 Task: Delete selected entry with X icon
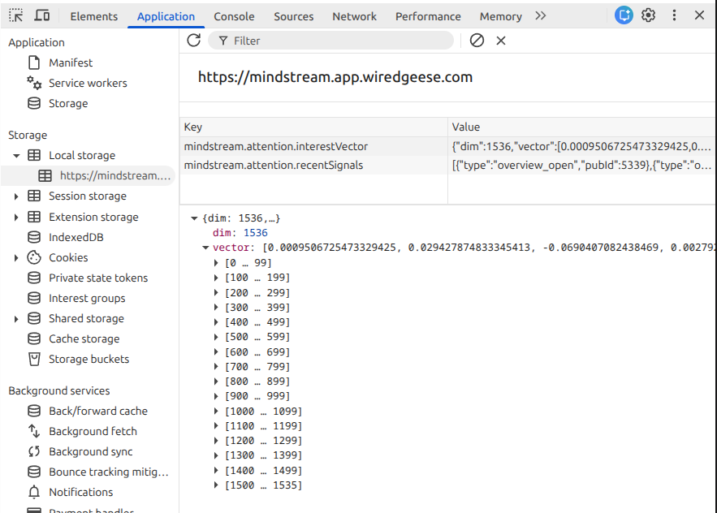click(x=501, y=41)
